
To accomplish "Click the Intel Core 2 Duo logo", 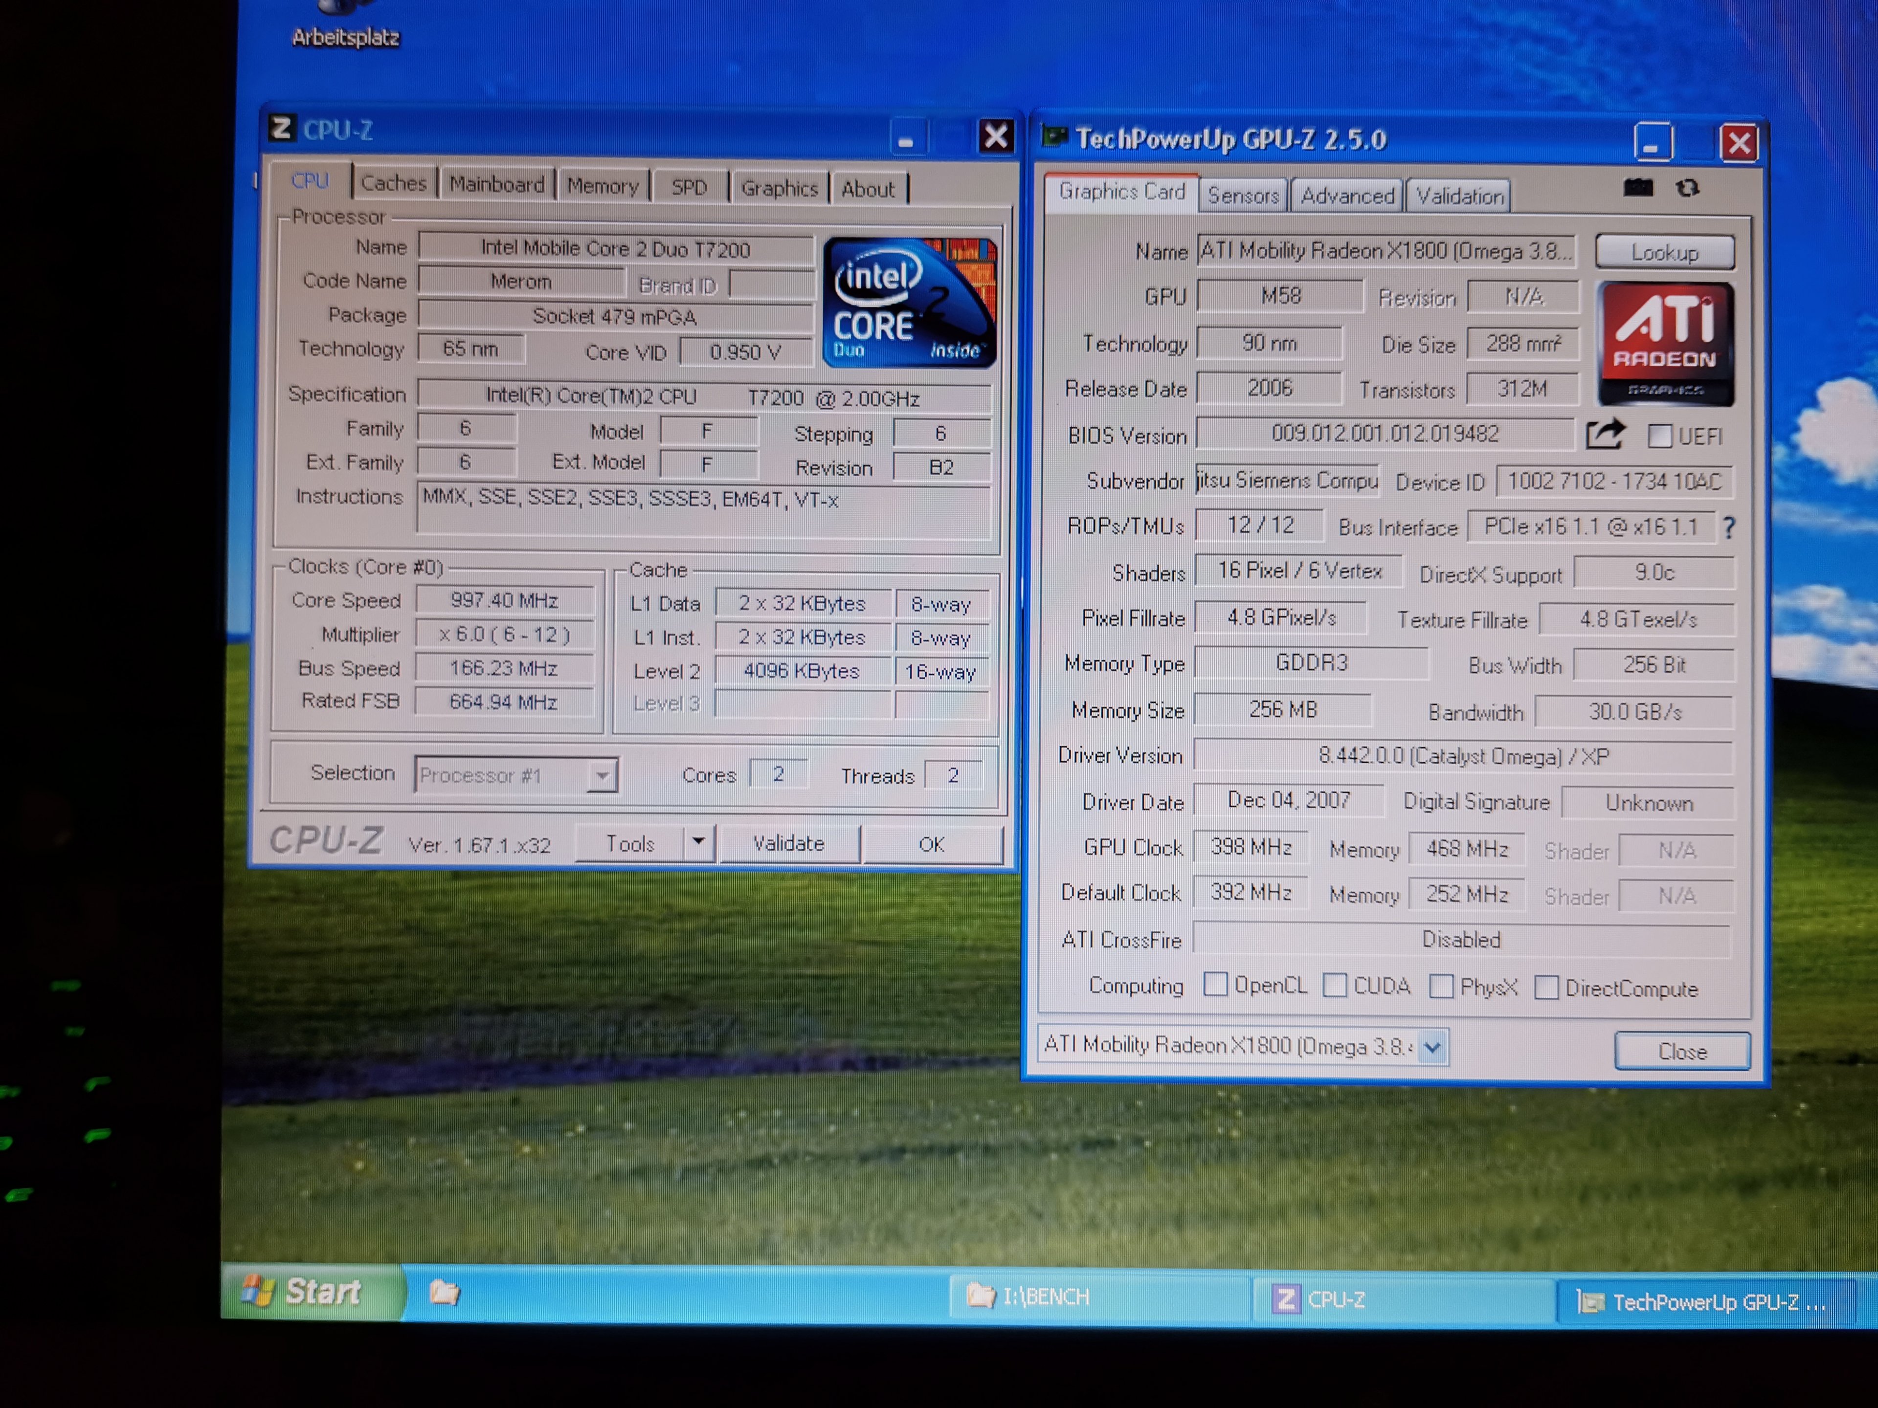I will (909, 303).
